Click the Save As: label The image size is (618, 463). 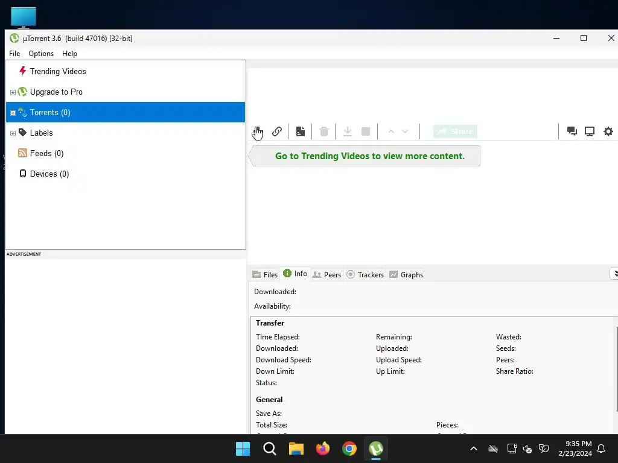click(269, 414)
